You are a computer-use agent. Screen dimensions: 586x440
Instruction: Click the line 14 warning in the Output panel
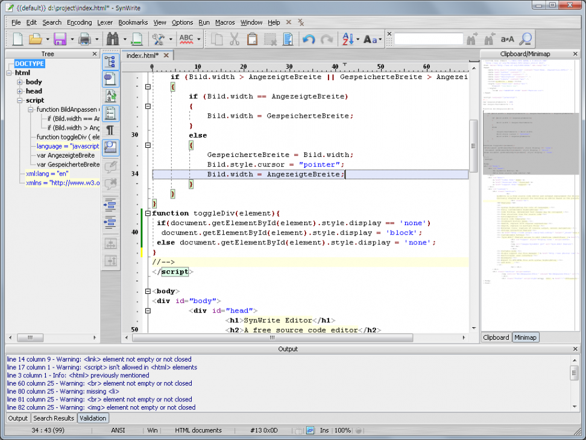pos(96,359)
